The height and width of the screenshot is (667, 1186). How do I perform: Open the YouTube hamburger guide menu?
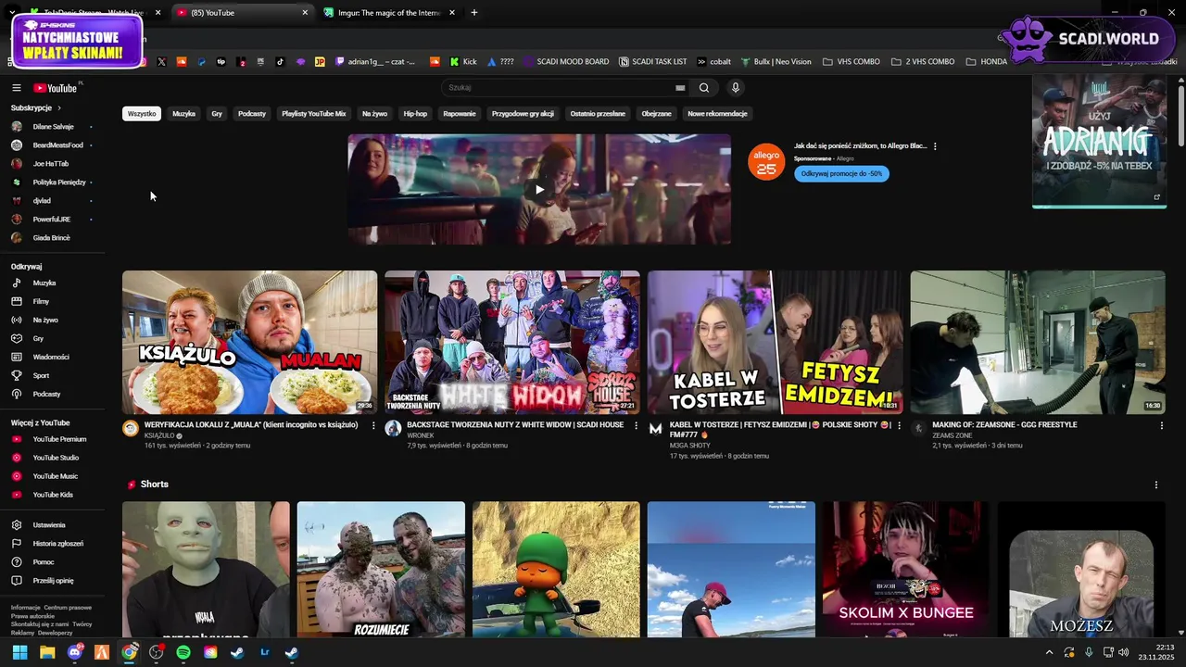16,88
